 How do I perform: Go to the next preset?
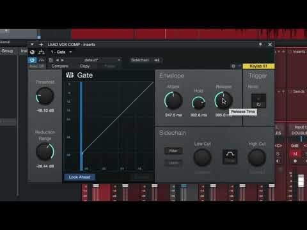pos(63,60)
